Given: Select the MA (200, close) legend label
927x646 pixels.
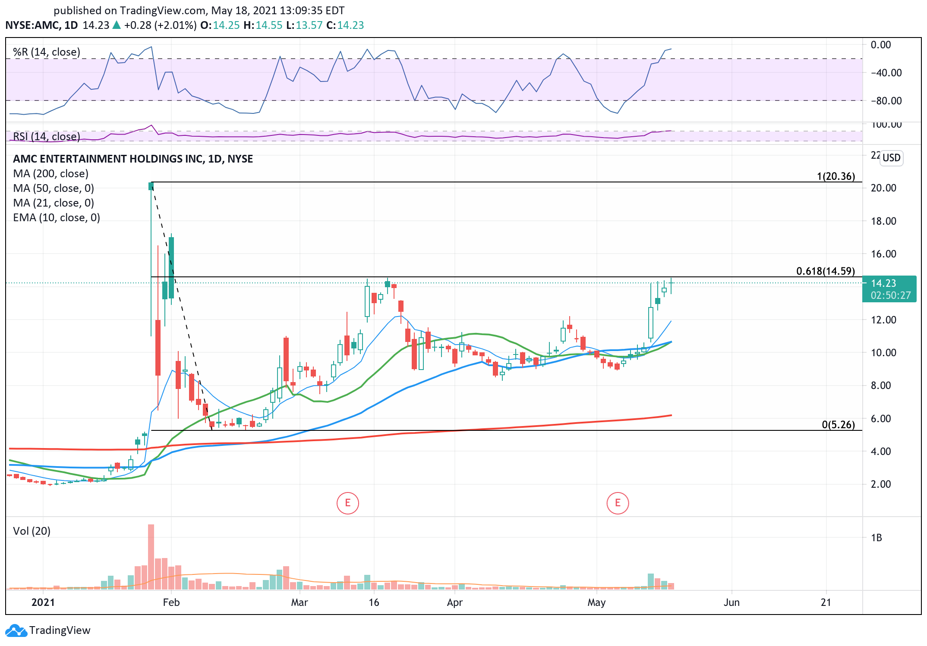Looking at the screenshot, I should click(x=50, y=173).
